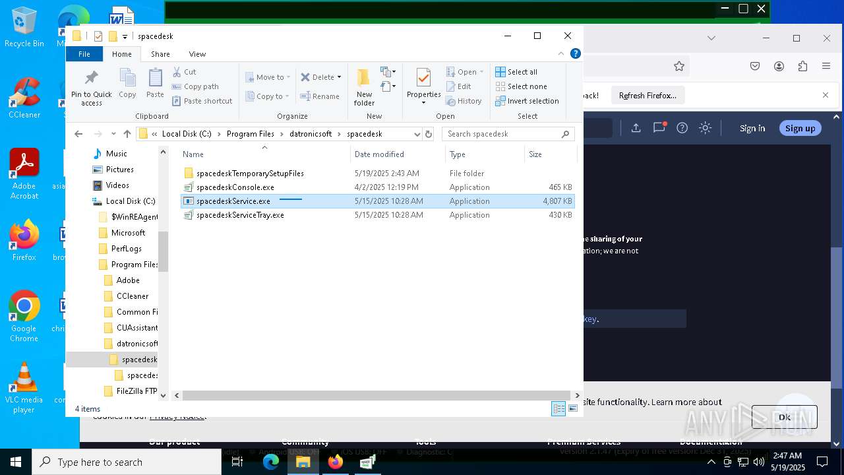
Task: Switch to details view icon
Action: click(558, 409)
